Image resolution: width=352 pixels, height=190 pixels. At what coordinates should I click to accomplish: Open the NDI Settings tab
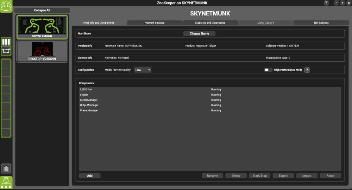tap(321, 23)
